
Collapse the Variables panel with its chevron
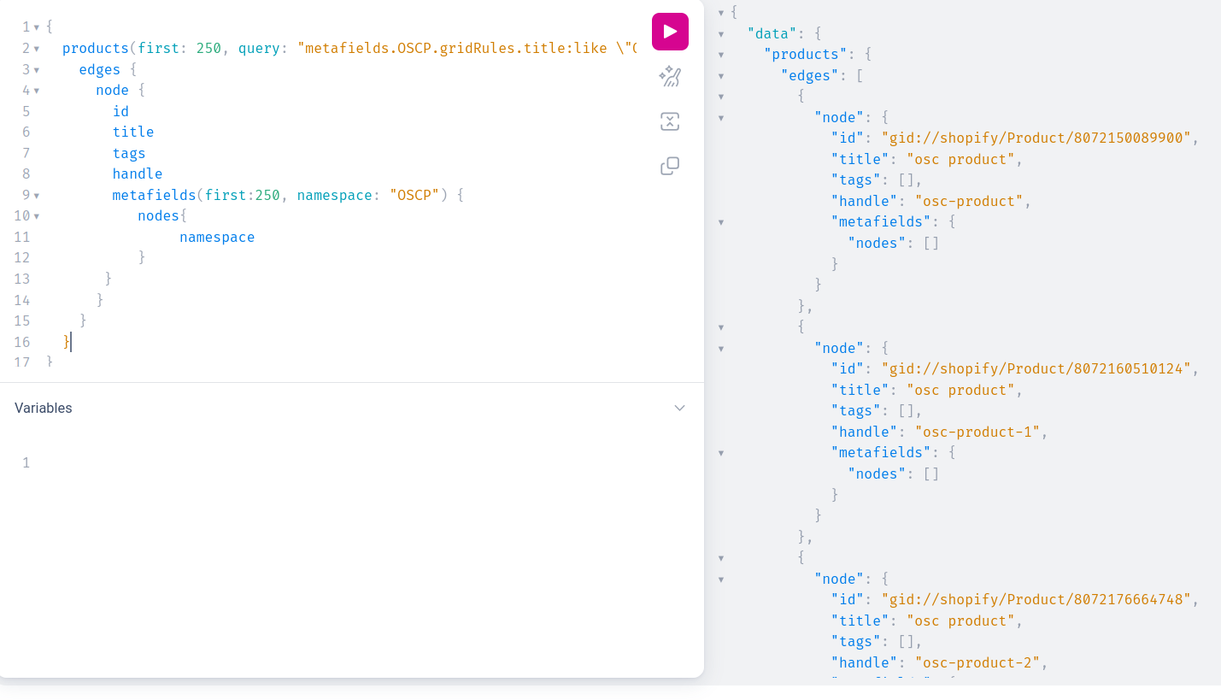click(x=679, y=408)
